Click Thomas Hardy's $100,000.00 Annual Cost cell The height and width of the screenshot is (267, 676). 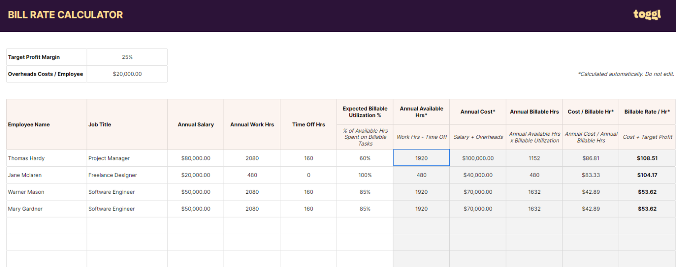point(478,158)
